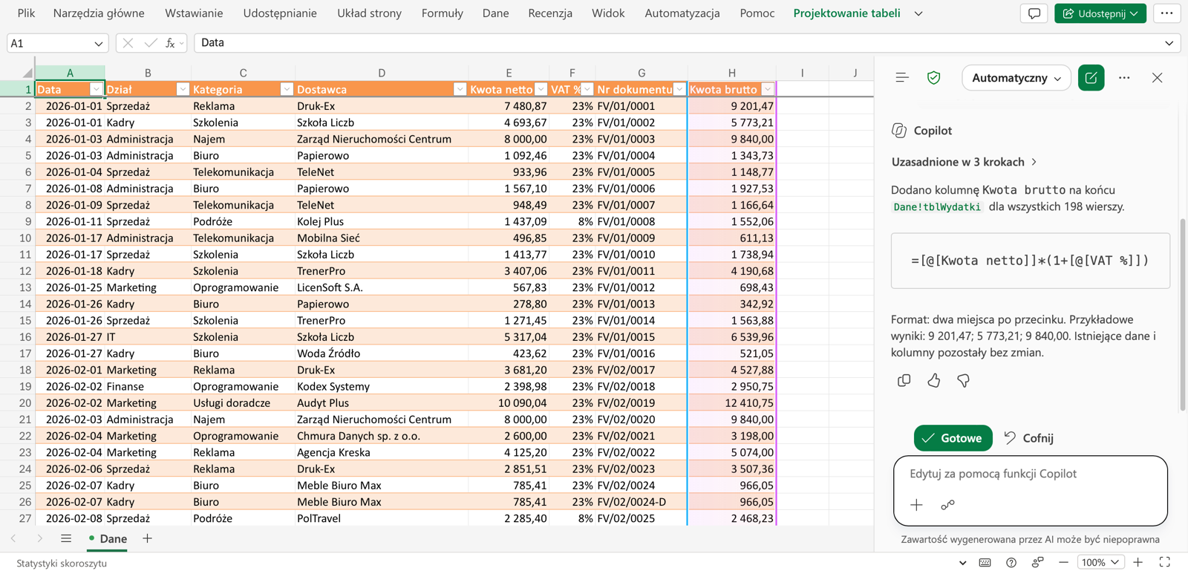Give thumbs down to Copilot response
This screenshot has height=571, width=1188.
point(963,380)
